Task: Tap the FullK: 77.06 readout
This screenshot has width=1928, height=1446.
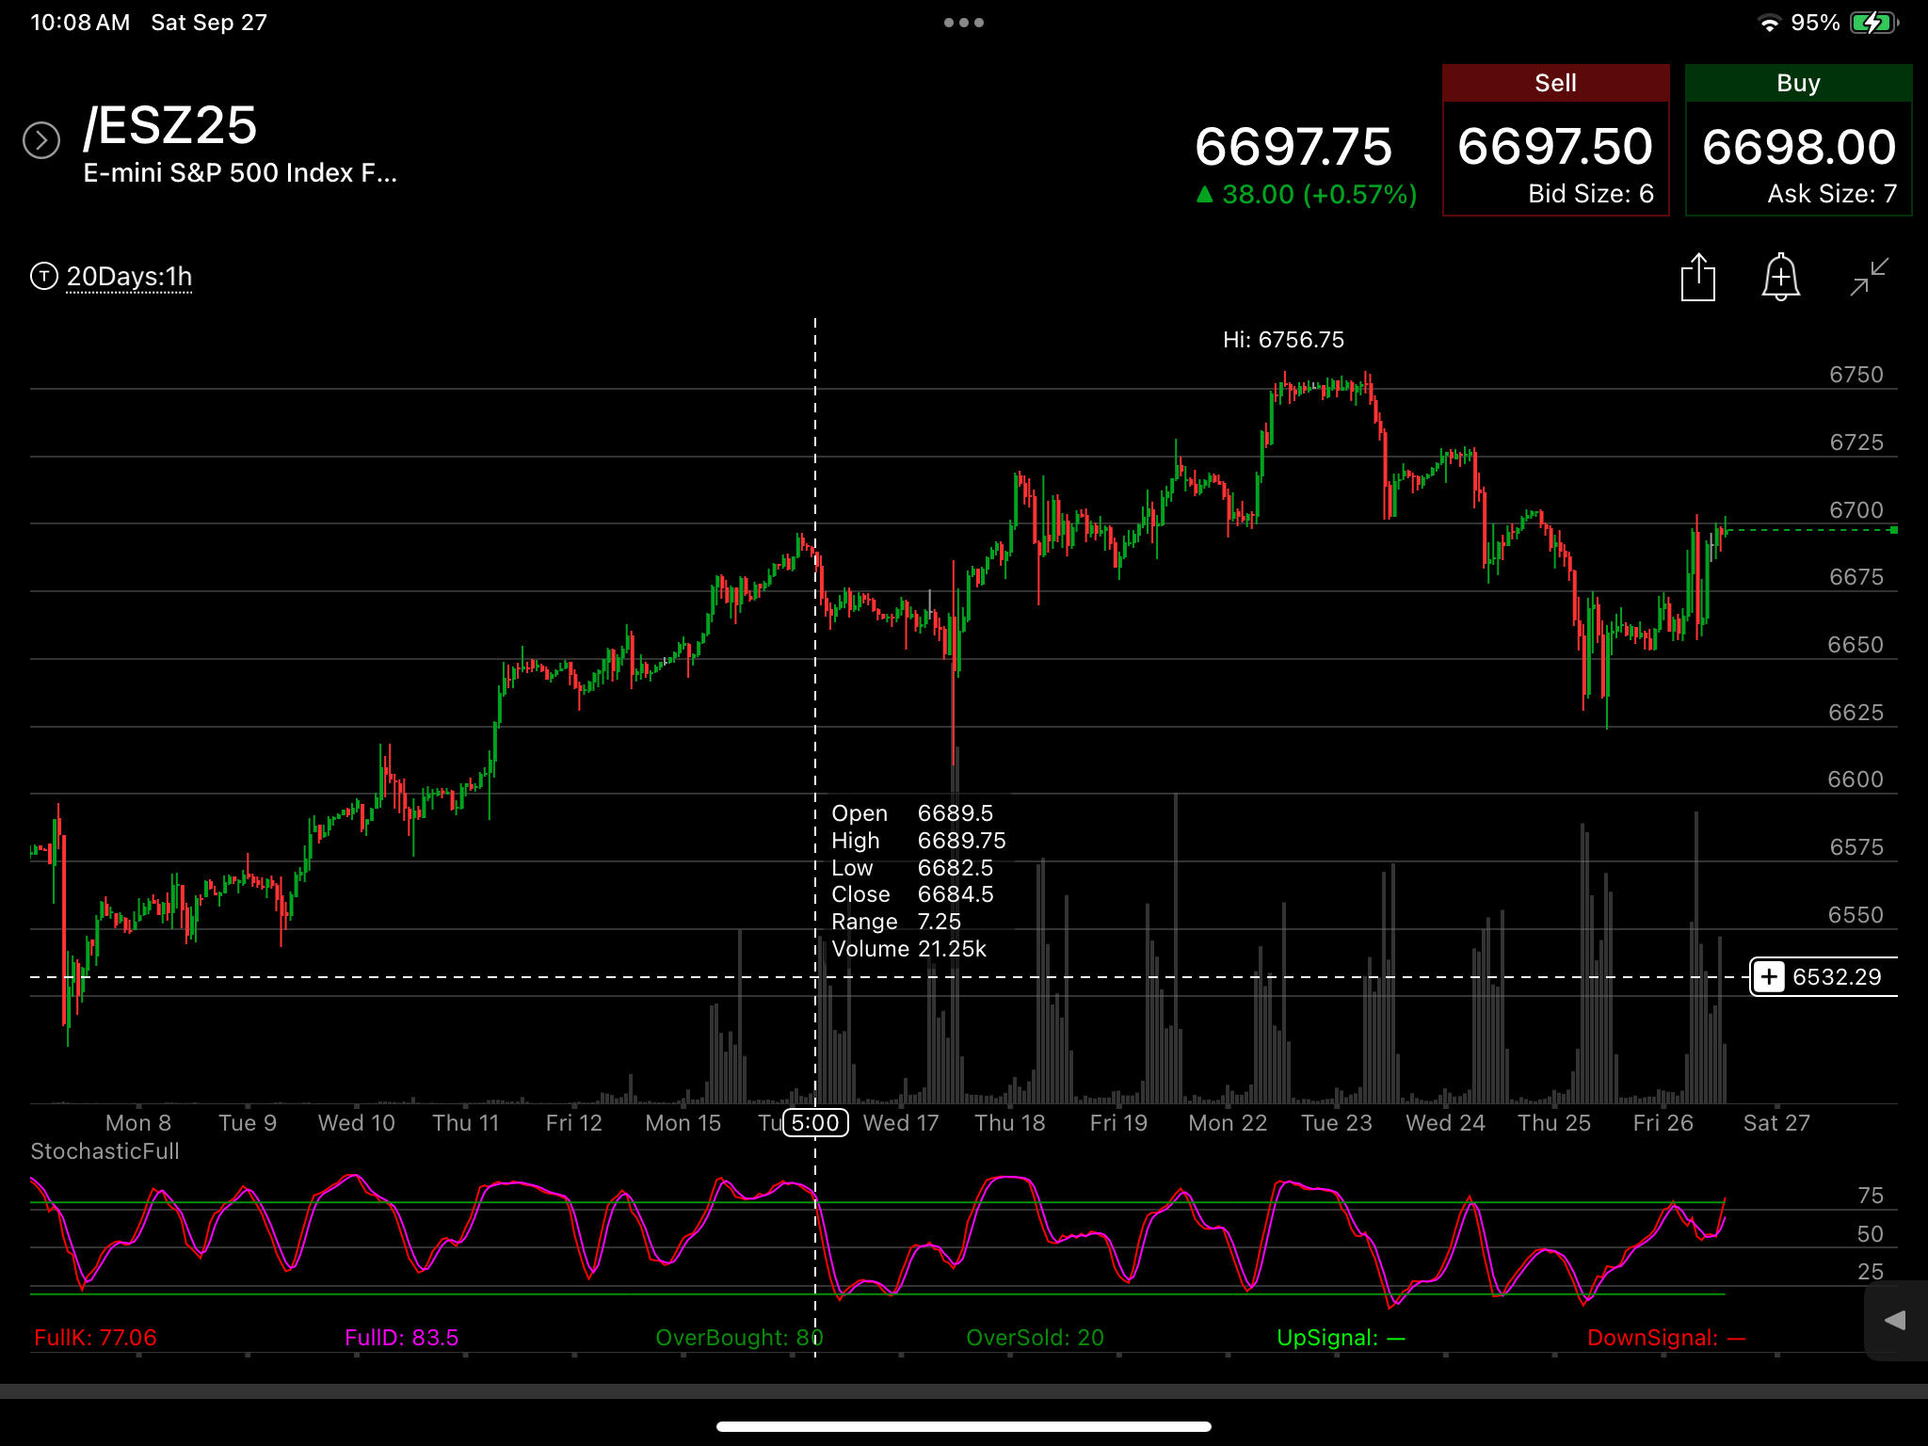Action: pyautogui.click(x=95, y=1338)
